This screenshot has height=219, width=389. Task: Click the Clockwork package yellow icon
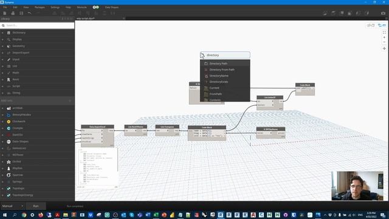9,122
